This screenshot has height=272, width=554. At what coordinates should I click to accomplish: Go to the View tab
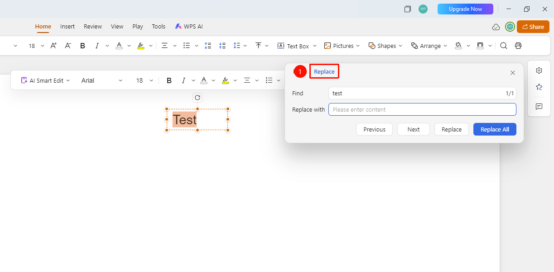tap(117, 27)
